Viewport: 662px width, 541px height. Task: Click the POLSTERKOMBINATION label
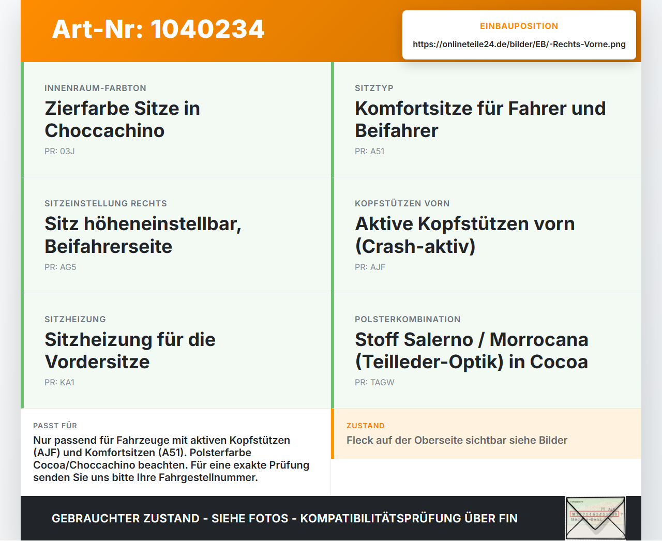pyautogui.click(x=408, y=319)
